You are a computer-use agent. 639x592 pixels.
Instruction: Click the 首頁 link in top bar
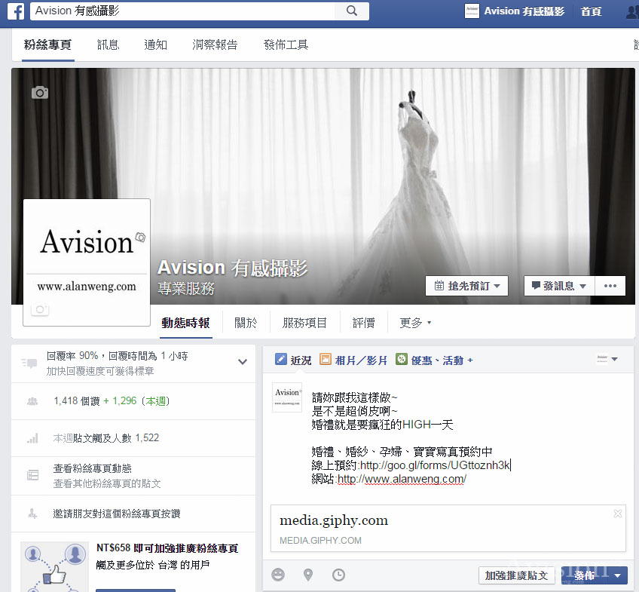[591, 11]
